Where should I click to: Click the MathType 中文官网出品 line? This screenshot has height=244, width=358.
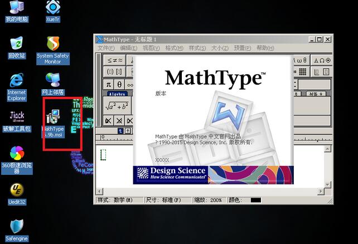(x=198, y=136)
